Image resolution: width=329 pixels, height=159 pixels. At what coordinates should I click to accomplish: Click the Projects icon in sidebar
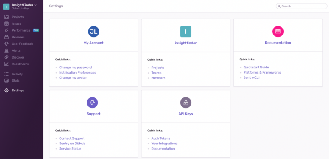click(x=6, y=17)
